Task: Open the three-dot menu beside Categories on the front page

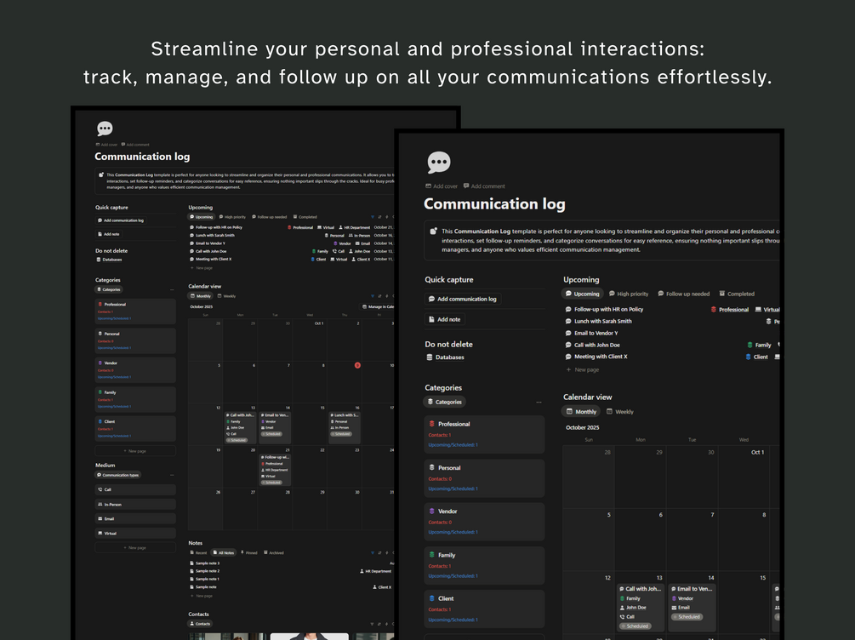Action: point(539,402)
